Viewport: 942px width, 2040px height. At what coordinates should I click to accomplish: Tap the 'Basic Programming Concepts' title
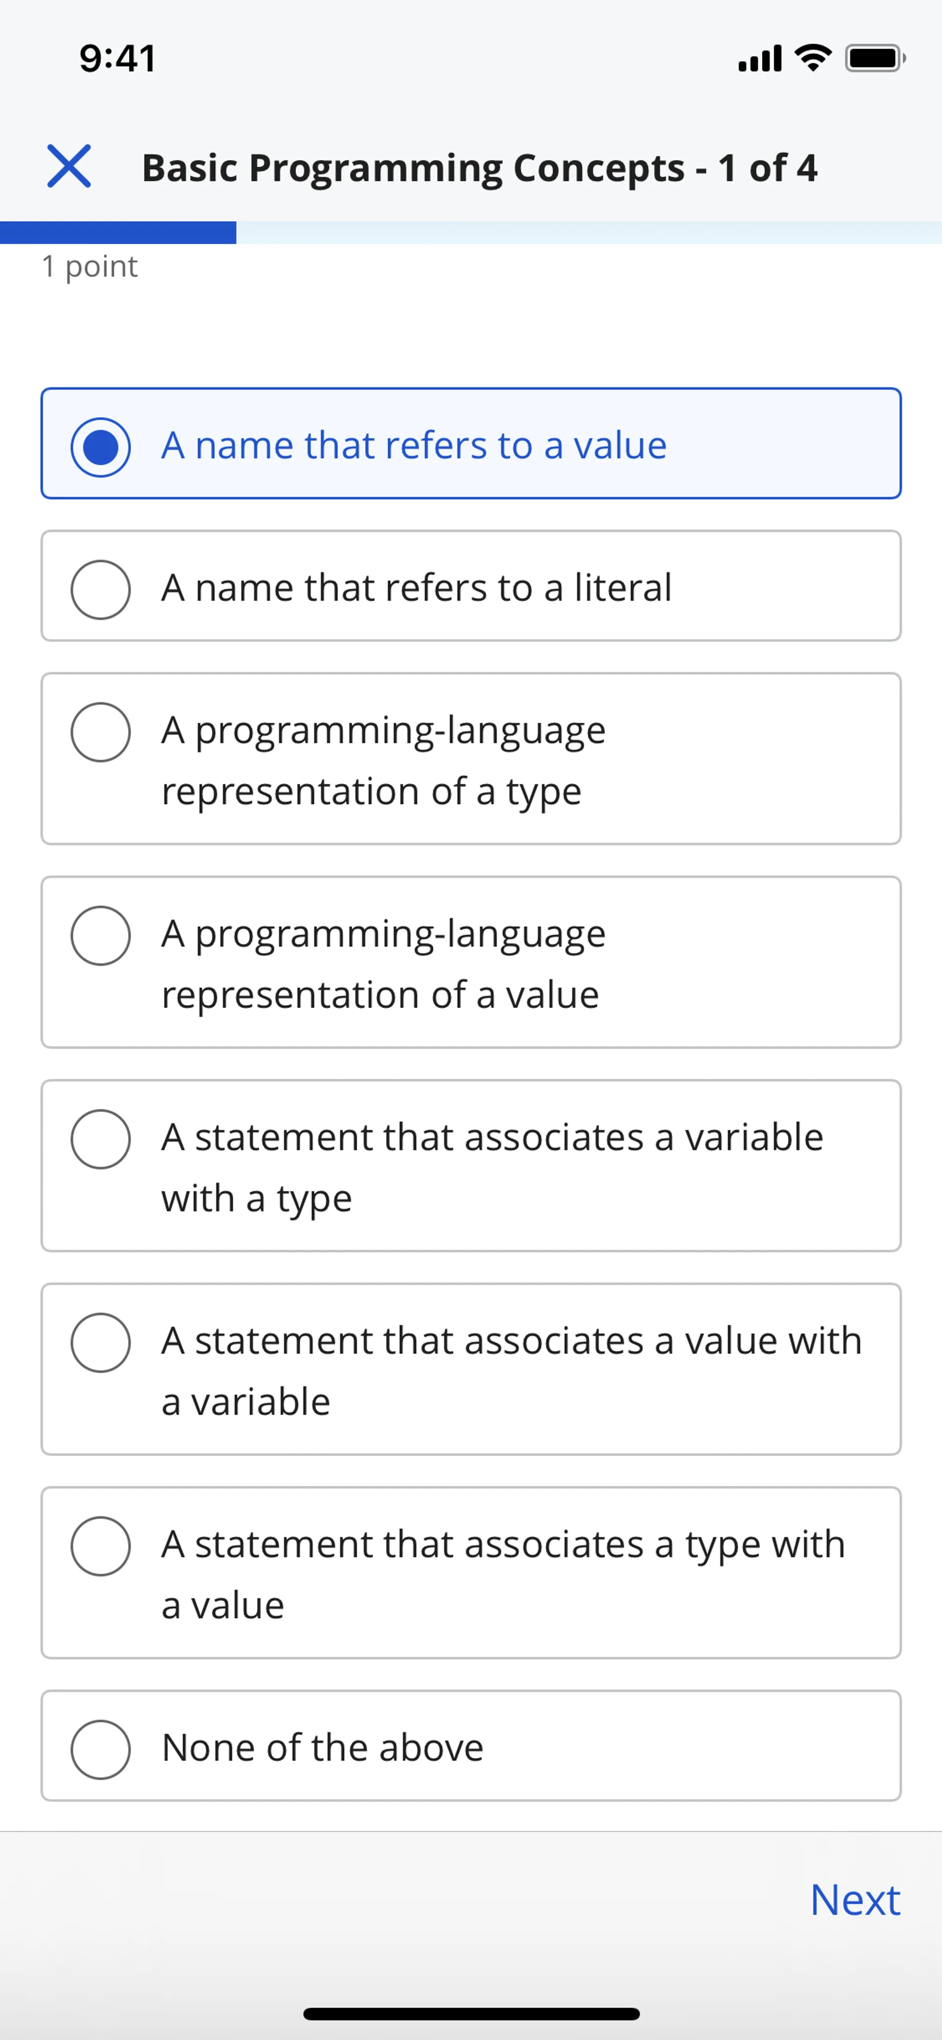coord(479,168)
